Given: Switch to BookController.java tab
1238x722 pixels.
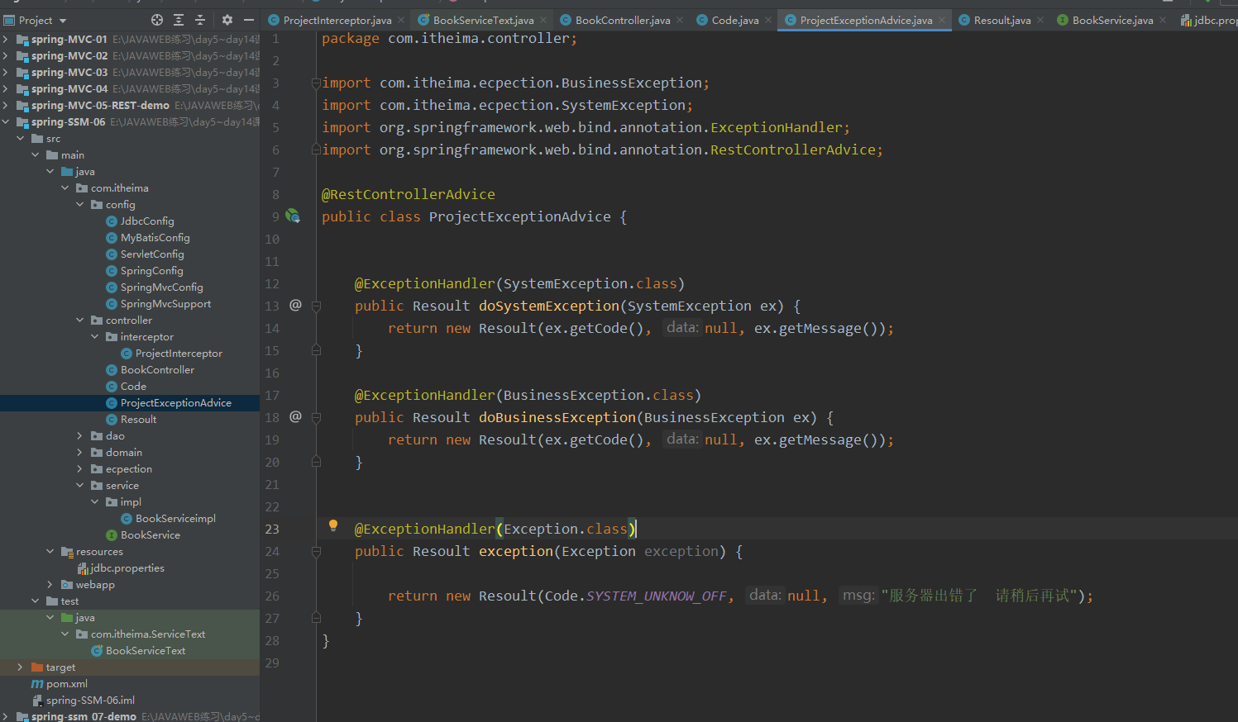Looking at the screenshot, I should point(622,20).
